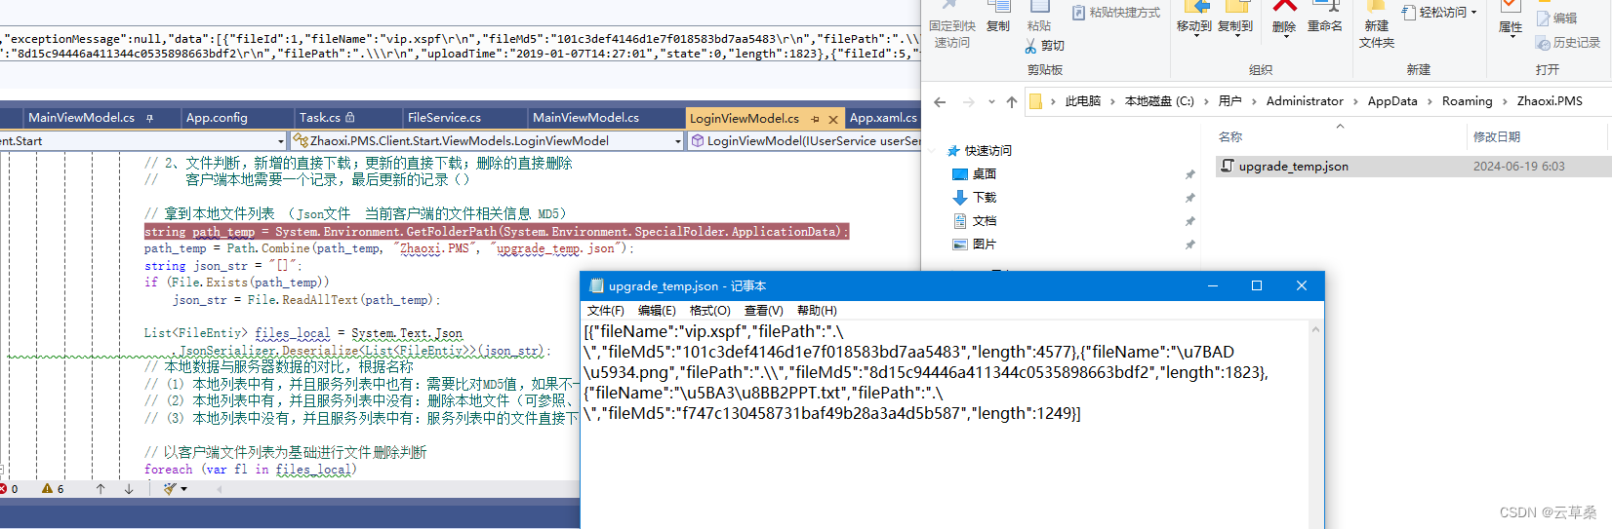Open Notepad Format menu

[709, 311]
